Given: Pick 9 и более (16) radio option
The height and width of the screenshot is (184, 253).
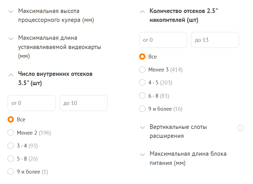Looking at the screenshot, I should 142,109.
